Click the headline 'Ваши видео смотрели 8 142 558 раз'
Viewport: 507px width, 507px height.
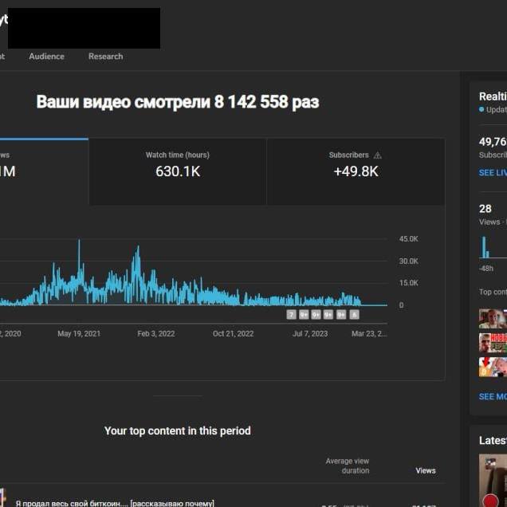pyautogui.click(x=178, y=102)
